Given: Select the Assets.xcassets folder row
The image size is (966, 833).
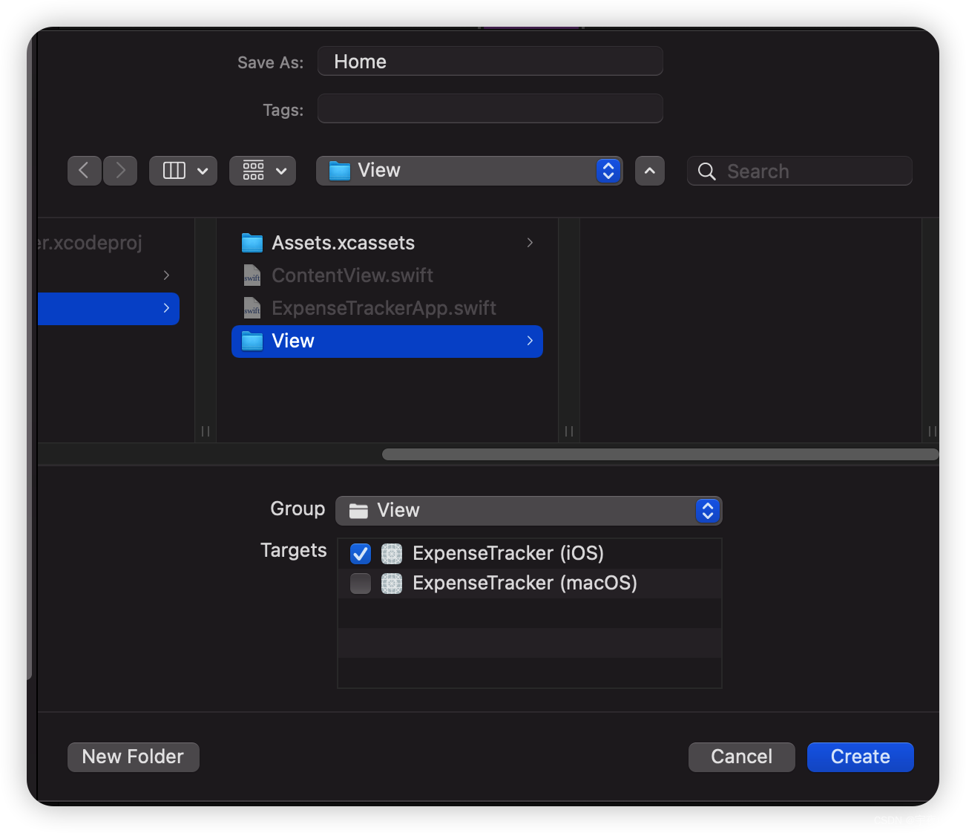Looking at the screenshot, I should [387, 243].
